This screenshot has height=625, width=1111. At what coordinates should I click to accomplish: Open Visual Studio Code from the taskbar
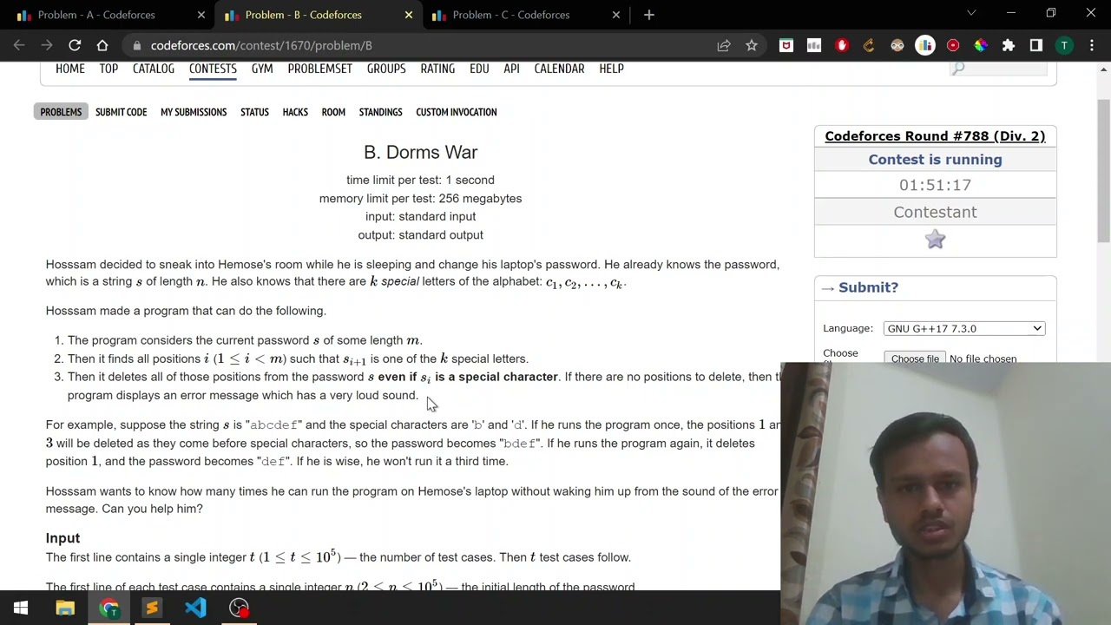click(195, 608)
